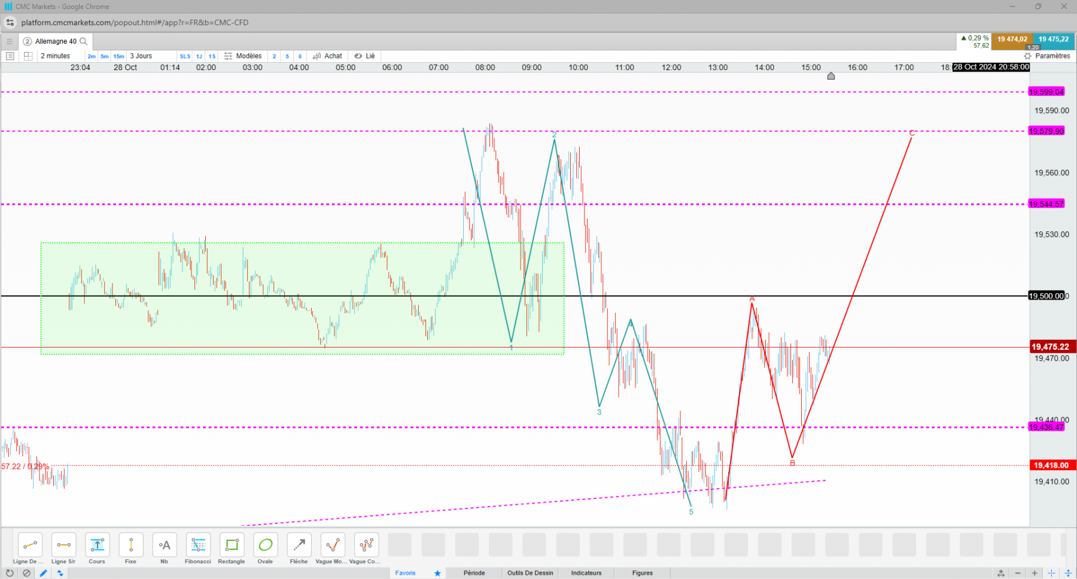Switch to the Favoris tab
Image resolution: width=1077 pixels, height=579 pixels.
pos(406,573)
